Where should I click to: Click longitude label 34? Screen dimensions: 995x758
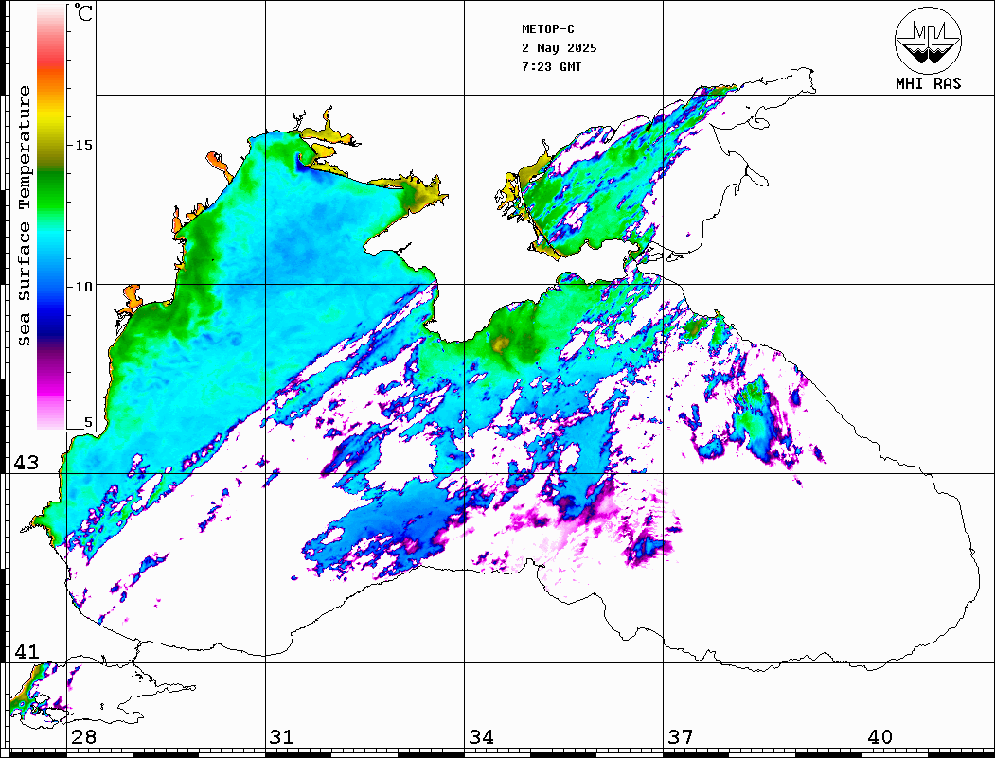tap(481, 737)
